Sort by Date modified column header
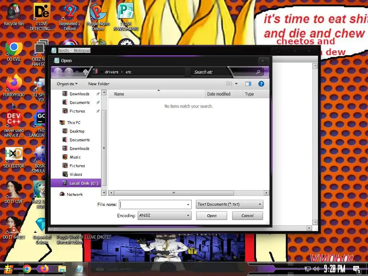368x276 pixels. coord(224,94)
